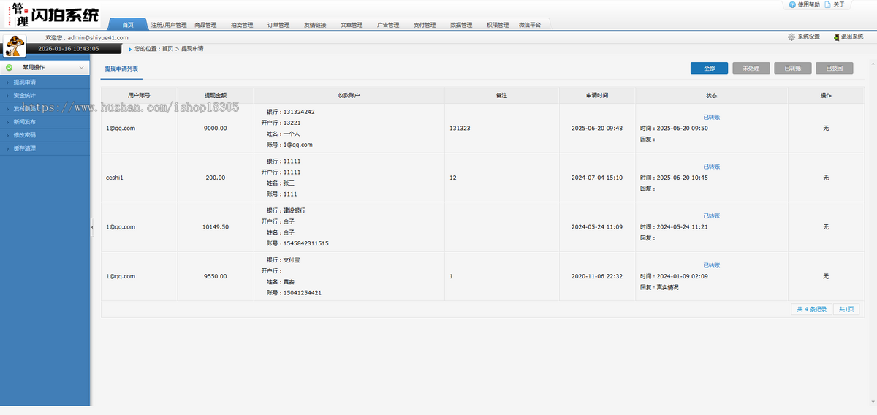Open the 注册/用户管理 tab
This screenshot has height=415, width=877.
pos(168,25)
